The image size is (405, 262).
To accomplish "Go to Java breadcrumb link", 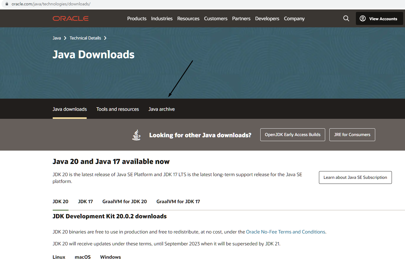I will click(57, 38).
